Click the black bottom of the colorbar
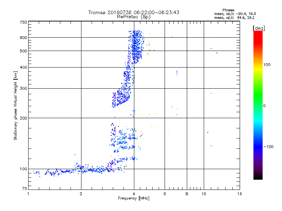282x211 pixels. click(258, 177)
